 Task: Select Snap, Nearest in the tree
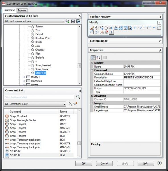(43, 66)
